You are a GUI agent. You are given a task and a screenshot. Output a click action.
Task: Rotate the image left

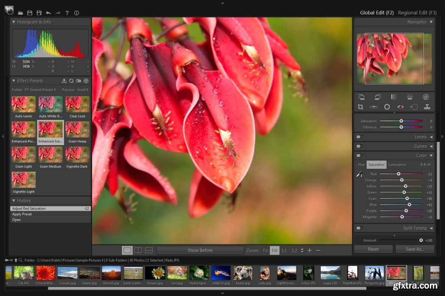tap(361, 97)
